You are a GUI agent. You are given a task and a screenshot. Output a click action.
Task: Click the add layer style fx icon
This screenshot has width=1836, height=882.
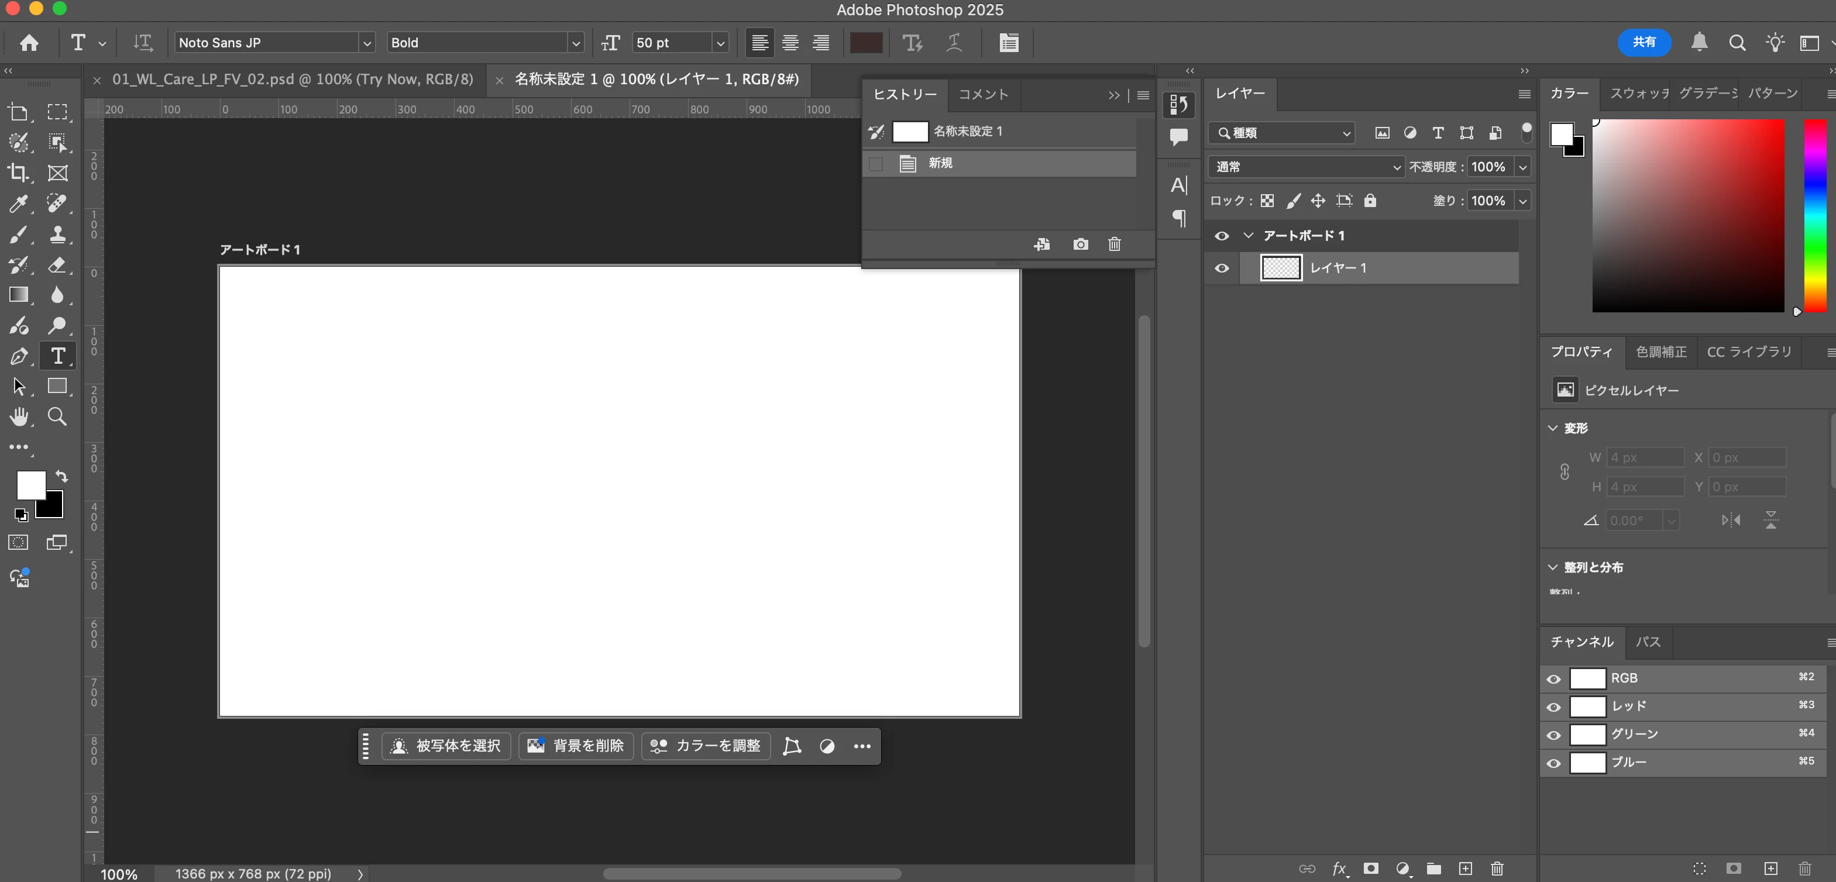tap(1339, 869)
